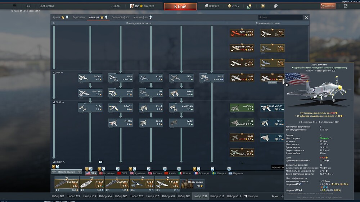Select premium Fw 190 A-8

click(242, 33)
